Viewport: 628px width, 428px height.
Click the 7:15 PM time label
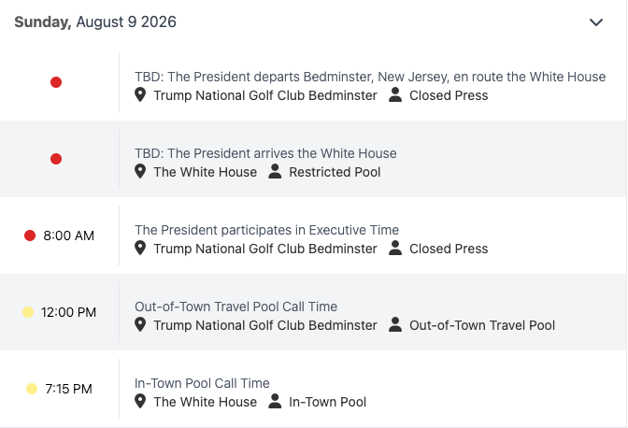[x=68, y=389]
